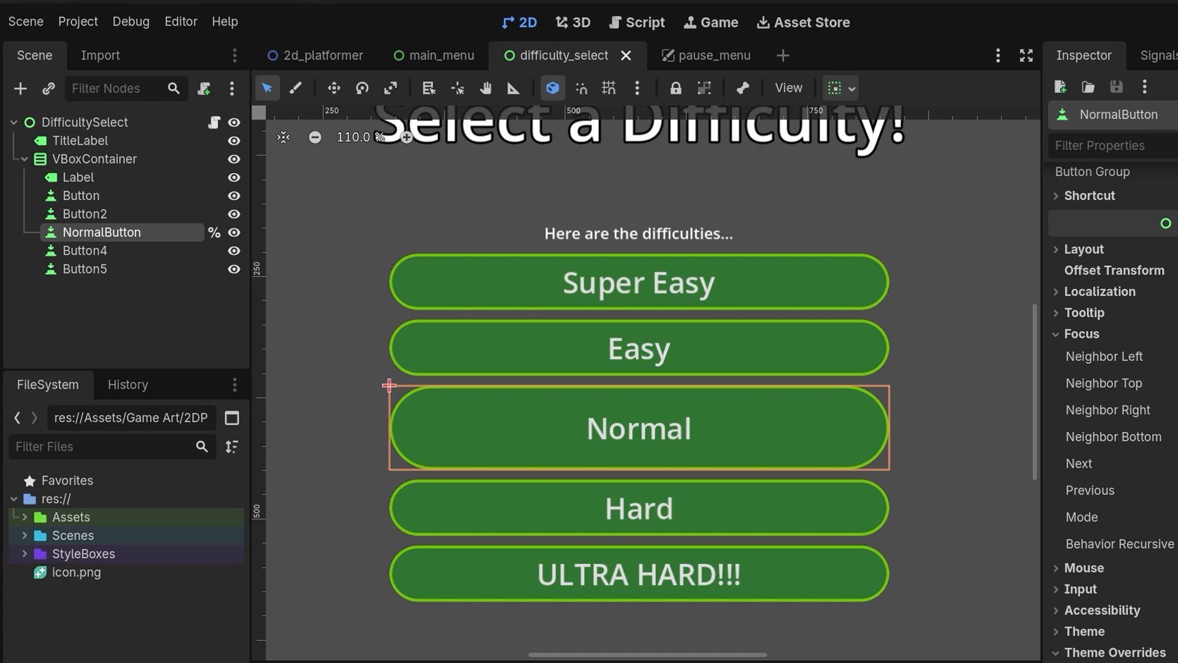This screenshot has height=663, width=1178.
Task: Choose the Select Mode arrow tool
Action: point(267,88)
